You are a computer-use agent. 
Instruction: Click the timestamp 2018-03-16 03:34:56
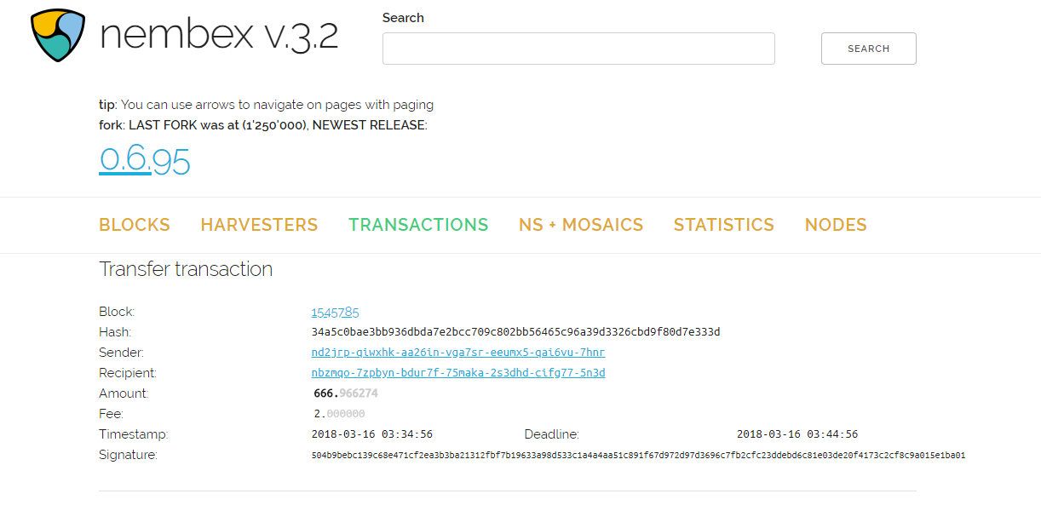372,434
